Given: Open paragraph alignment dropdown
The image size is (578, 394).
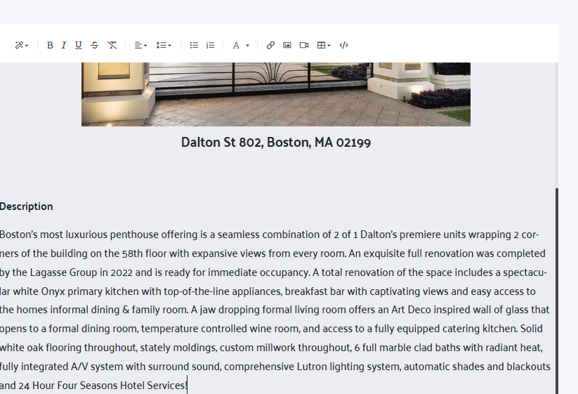Looking at the screenshot, I should click(140, 46).
